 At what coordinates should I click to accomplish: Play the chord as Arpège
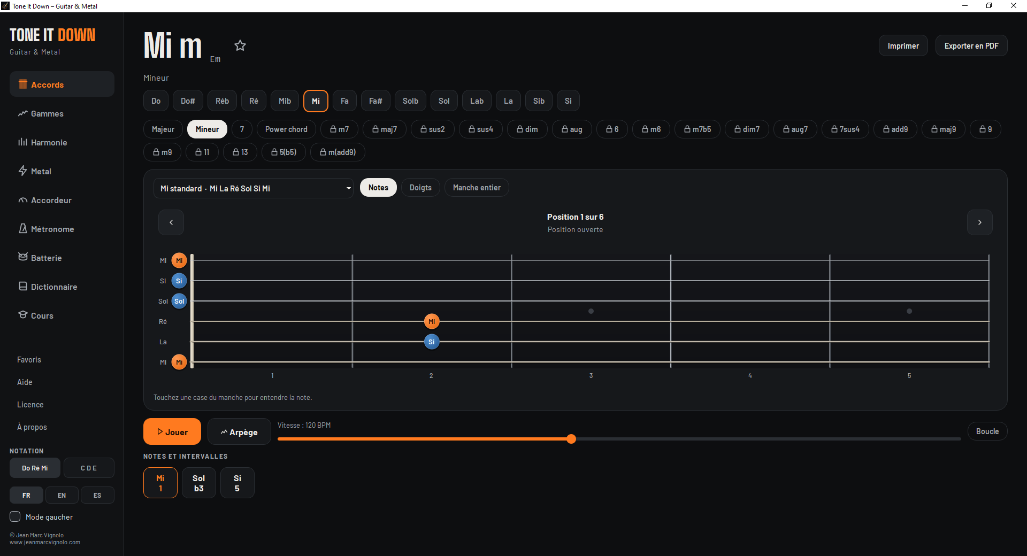[x=239, y=431]
